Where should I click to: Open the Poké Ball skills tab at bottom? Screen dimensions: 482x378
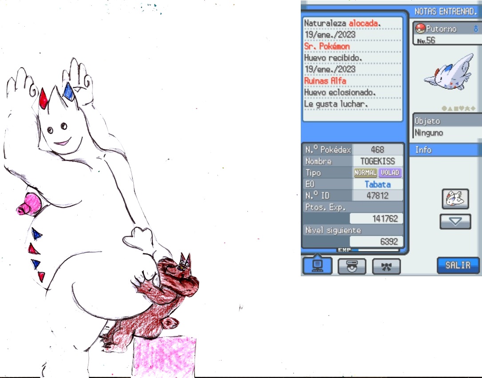pyautogui.click(x=352, y=266)
